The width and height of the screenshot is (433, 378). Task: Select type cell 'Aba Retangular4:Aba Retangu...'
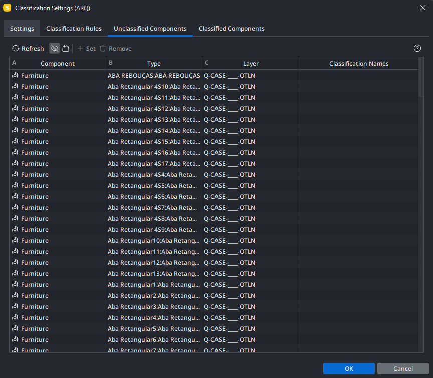pyautogui.click(x=154, y=318)
